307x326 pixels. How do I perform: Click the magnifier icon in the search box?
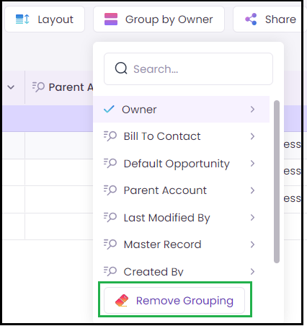click(121, 69)
